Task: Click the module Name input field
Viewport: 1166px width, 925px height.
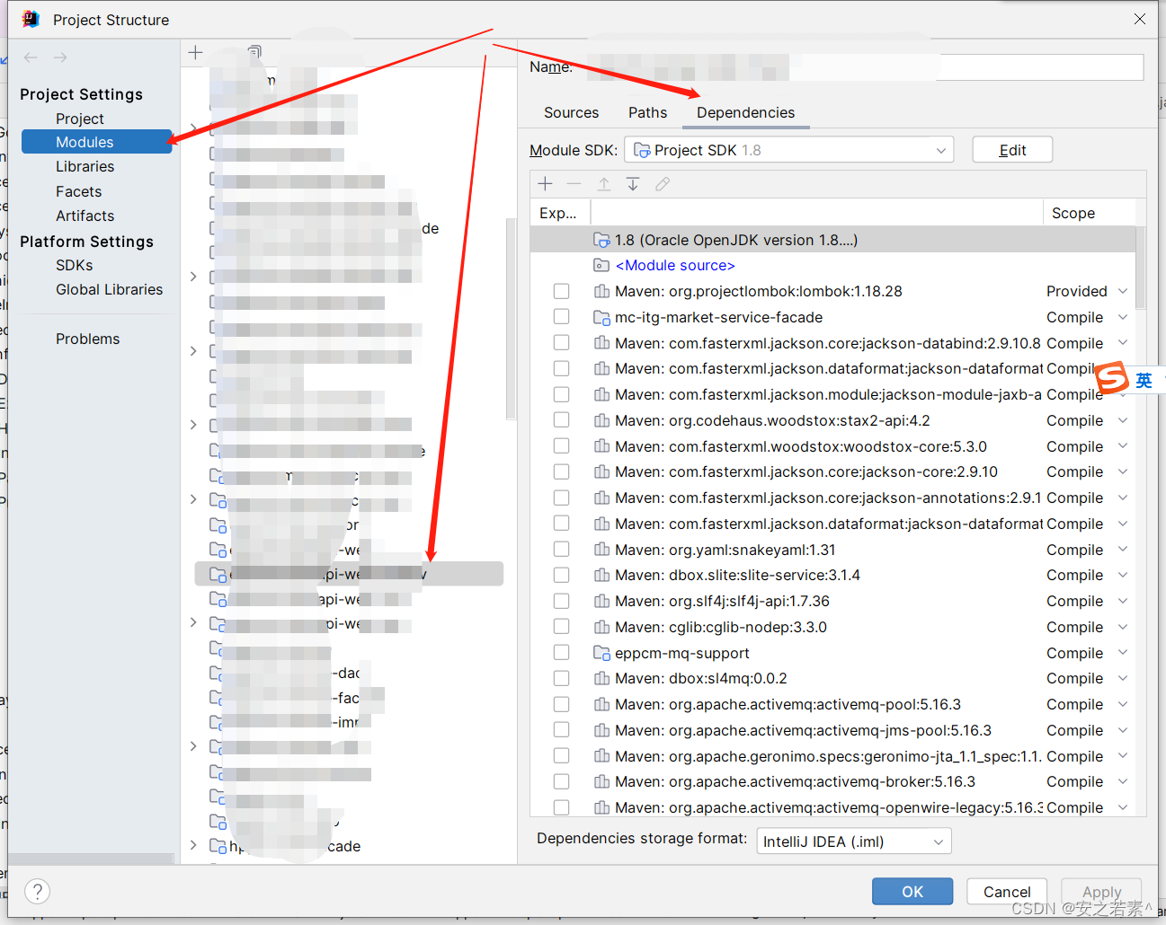Action: tap(863, 67)
